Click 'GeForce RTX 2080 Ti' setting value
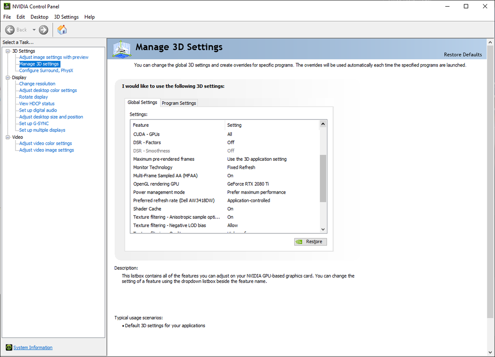The image size is (495, 357). [248, 184]
